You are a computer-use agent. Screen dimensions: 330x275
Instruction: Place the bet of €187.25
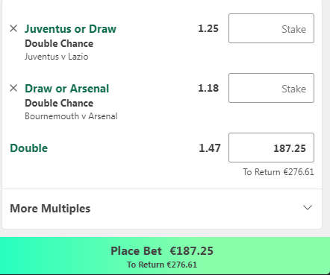click(x=165, y=256)
